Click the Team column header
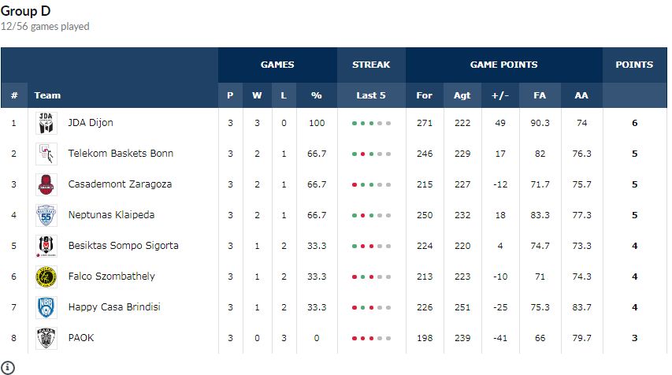Viewport: 672px width, 375px height. pos(47,95)
